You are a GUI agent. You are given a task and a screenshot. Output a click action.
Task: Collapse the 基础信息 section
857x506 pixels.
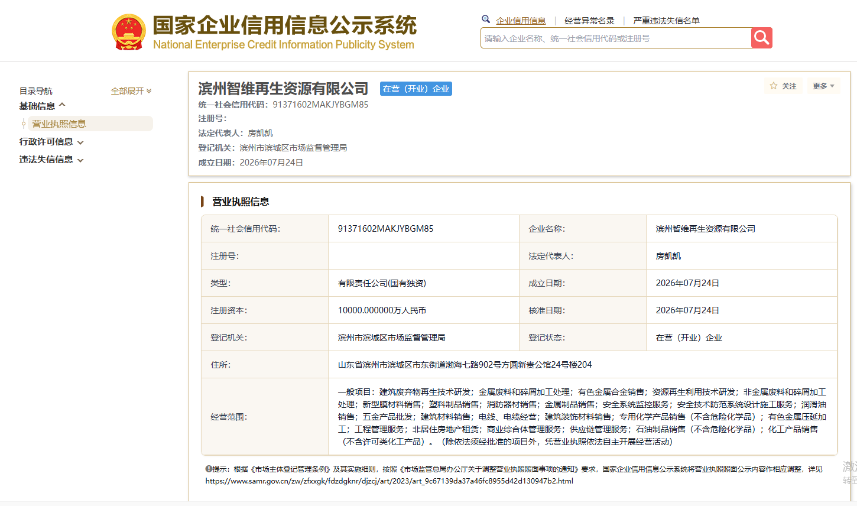(43, 106)
